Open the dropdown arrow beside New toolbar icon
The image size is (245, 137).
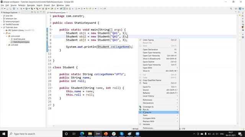click(x=4, y=9)
